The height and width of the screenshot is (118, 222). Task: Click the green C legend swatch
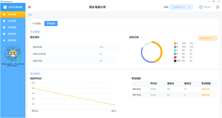pos(175,50)
